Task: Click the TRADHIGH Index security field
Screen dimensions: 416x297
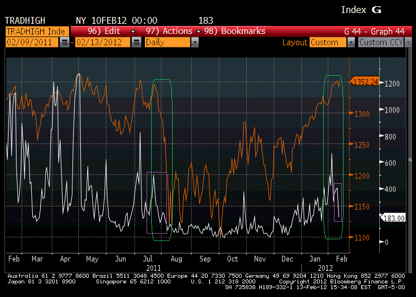Action: click(37, 32)
